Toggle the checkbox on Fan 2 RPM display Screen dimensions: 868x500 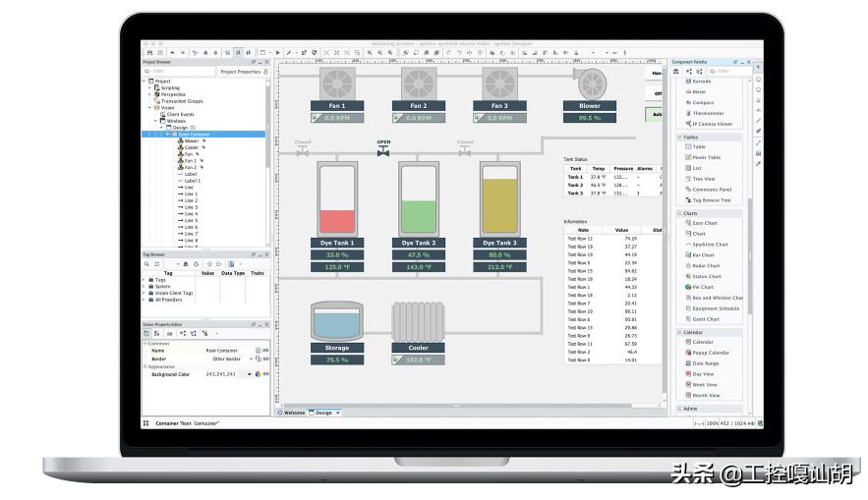(x=396, y=118)
